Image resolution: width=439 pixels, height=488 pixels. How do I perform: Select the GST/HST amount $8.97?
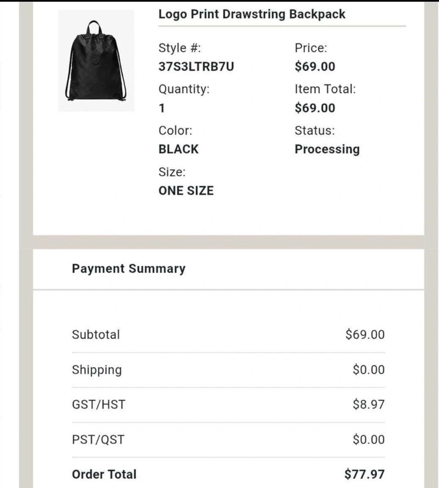pyautogui.click(x=368, y=404)
